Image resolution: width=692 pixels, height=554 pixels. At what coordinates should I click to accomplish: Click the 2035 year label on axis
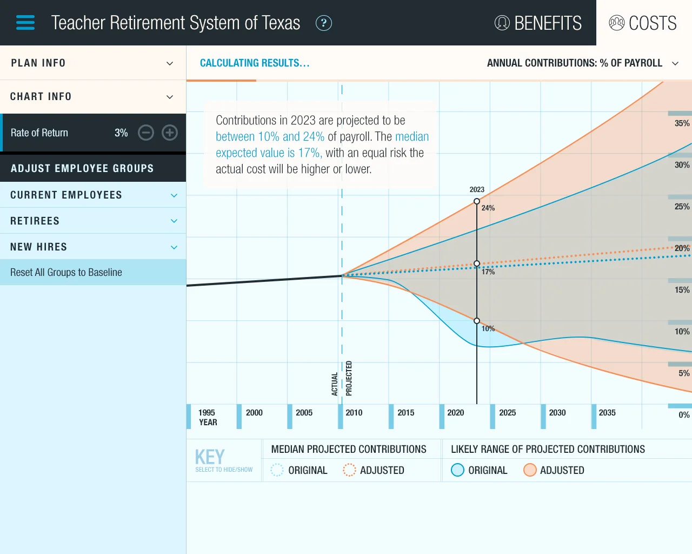coord(607,412)
